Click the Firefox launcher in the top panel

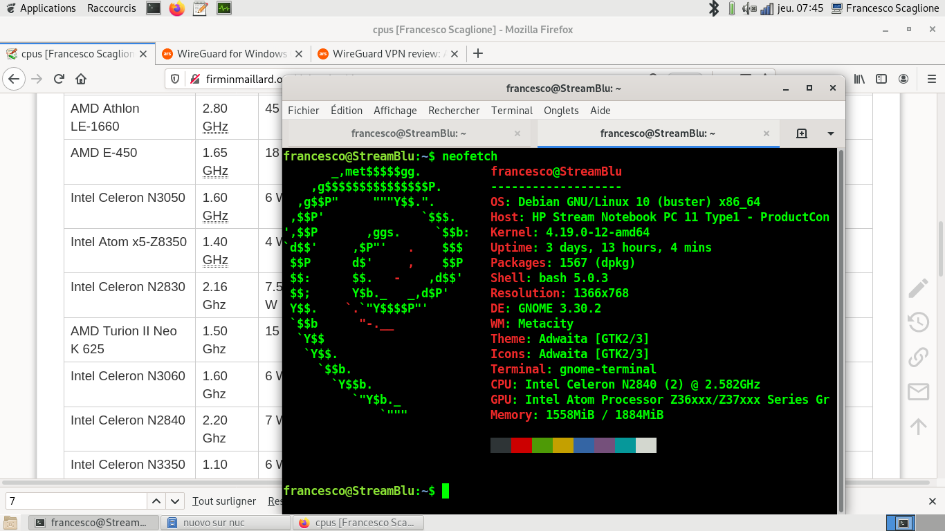click(x=177, y=8)
